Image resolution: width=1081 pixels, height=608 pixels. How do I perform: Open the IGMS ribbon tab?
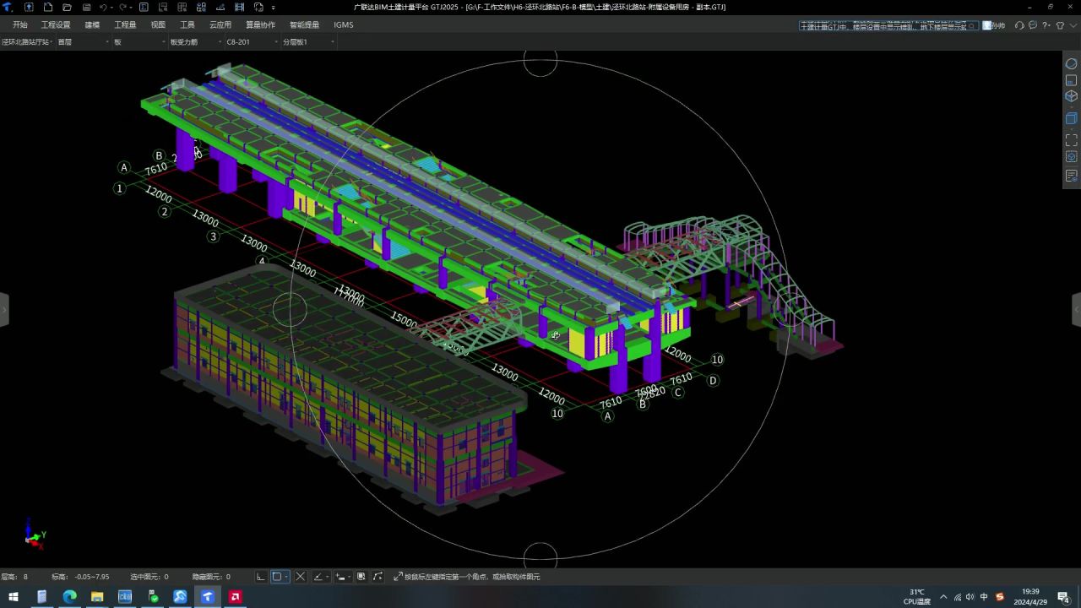pos(343,24)
